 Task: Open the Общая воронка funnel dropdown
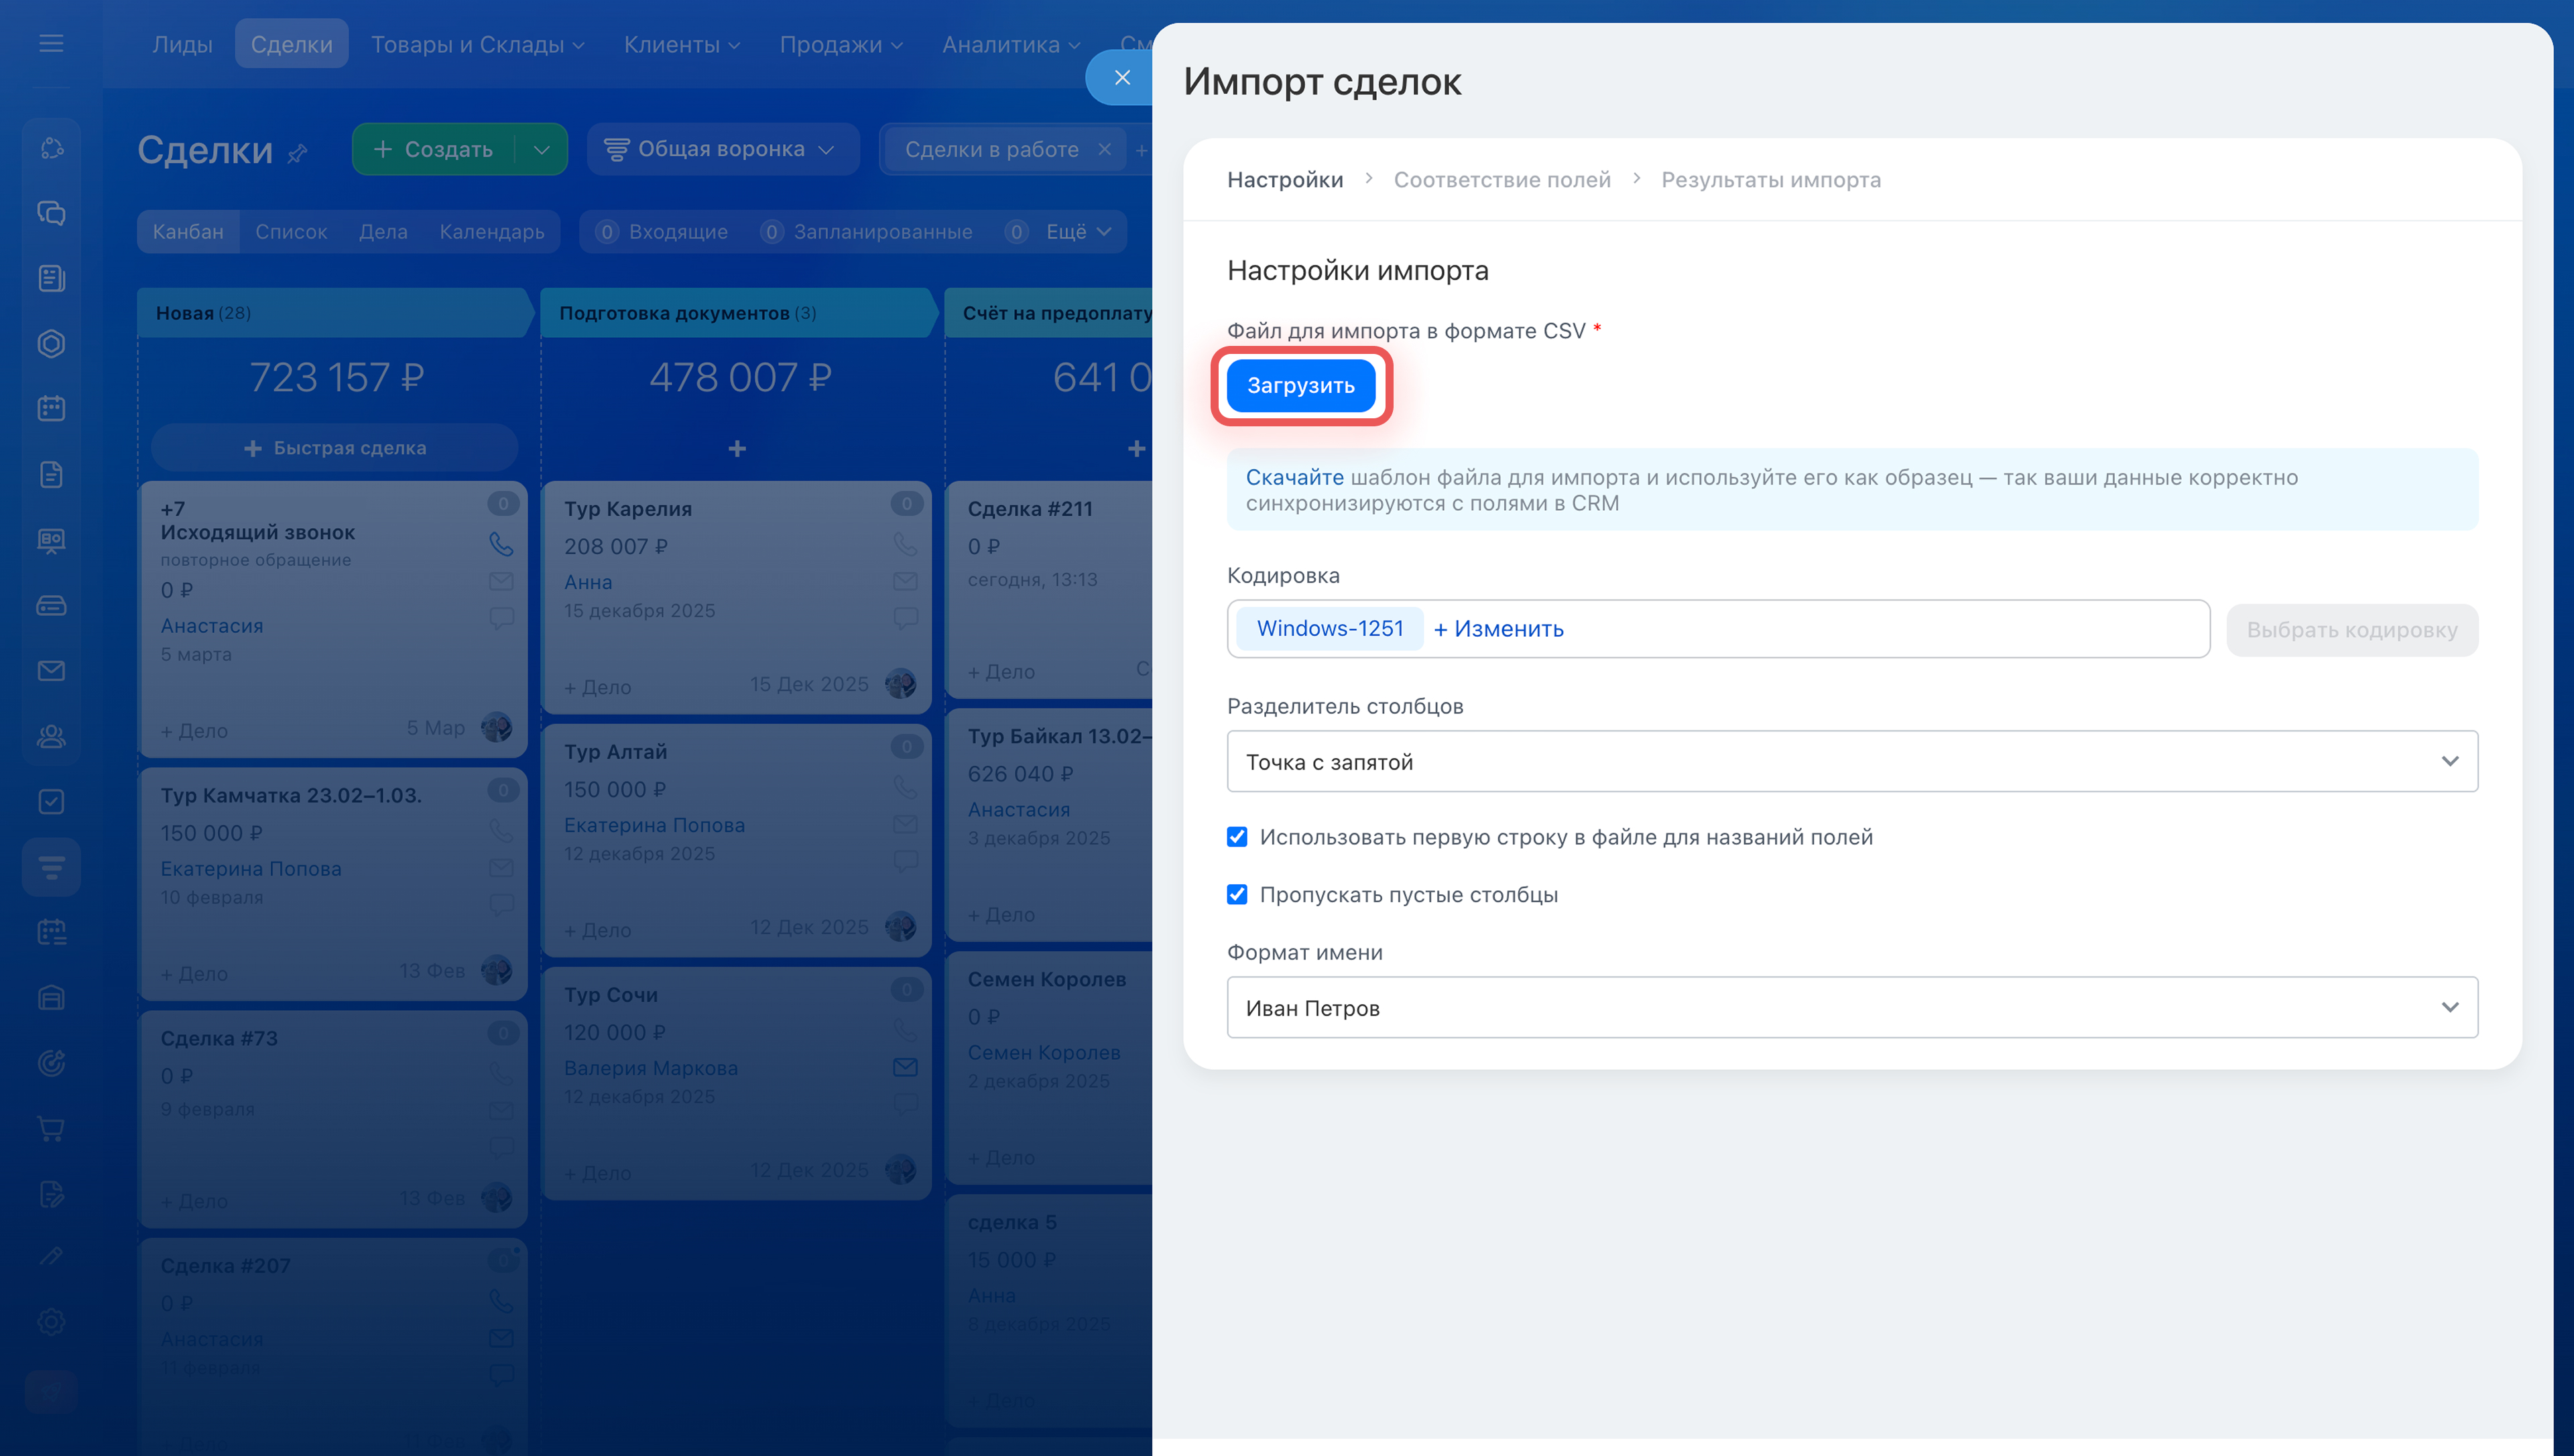click(722, 149)
